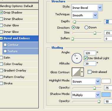Viewport: 112px width, 111px height.
Task: Click the Depth slider handle
Action: [75, 22]
